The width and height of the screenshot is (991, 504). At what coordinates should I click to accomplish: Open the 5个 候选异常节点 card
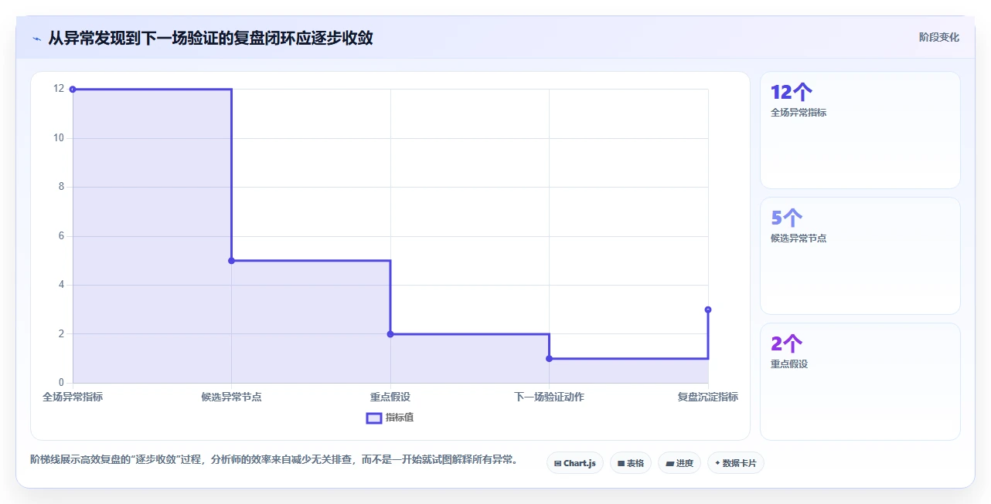860,256
